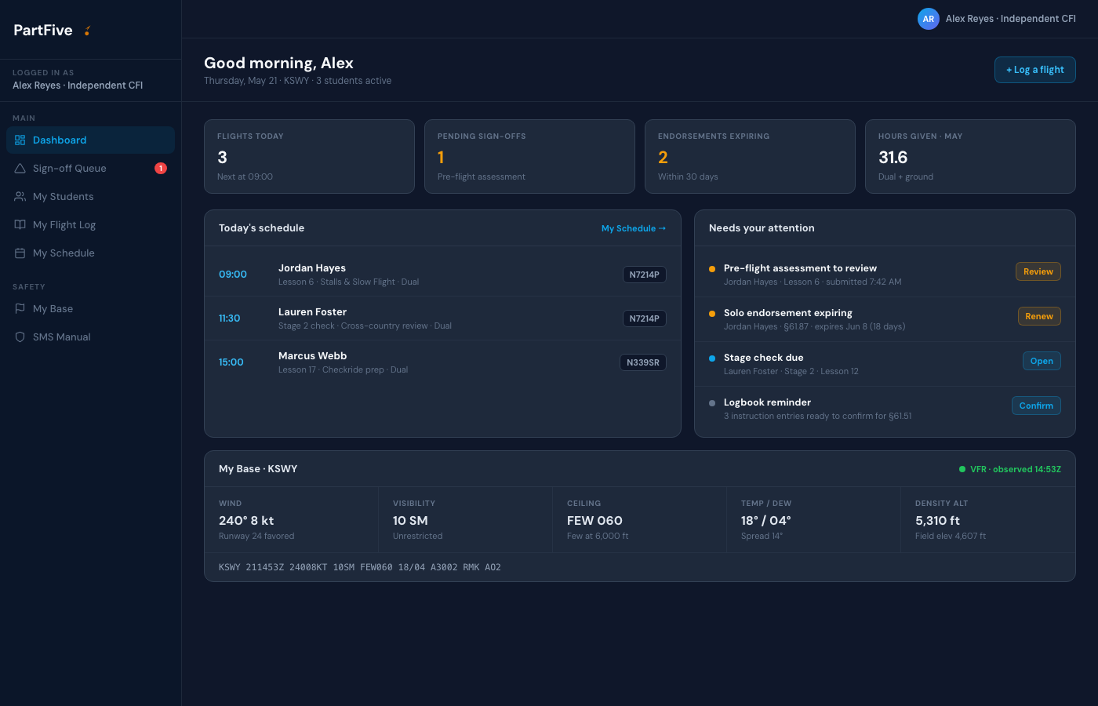Open the Flights Today card
1098x706 pixels.
coord(309,156)
